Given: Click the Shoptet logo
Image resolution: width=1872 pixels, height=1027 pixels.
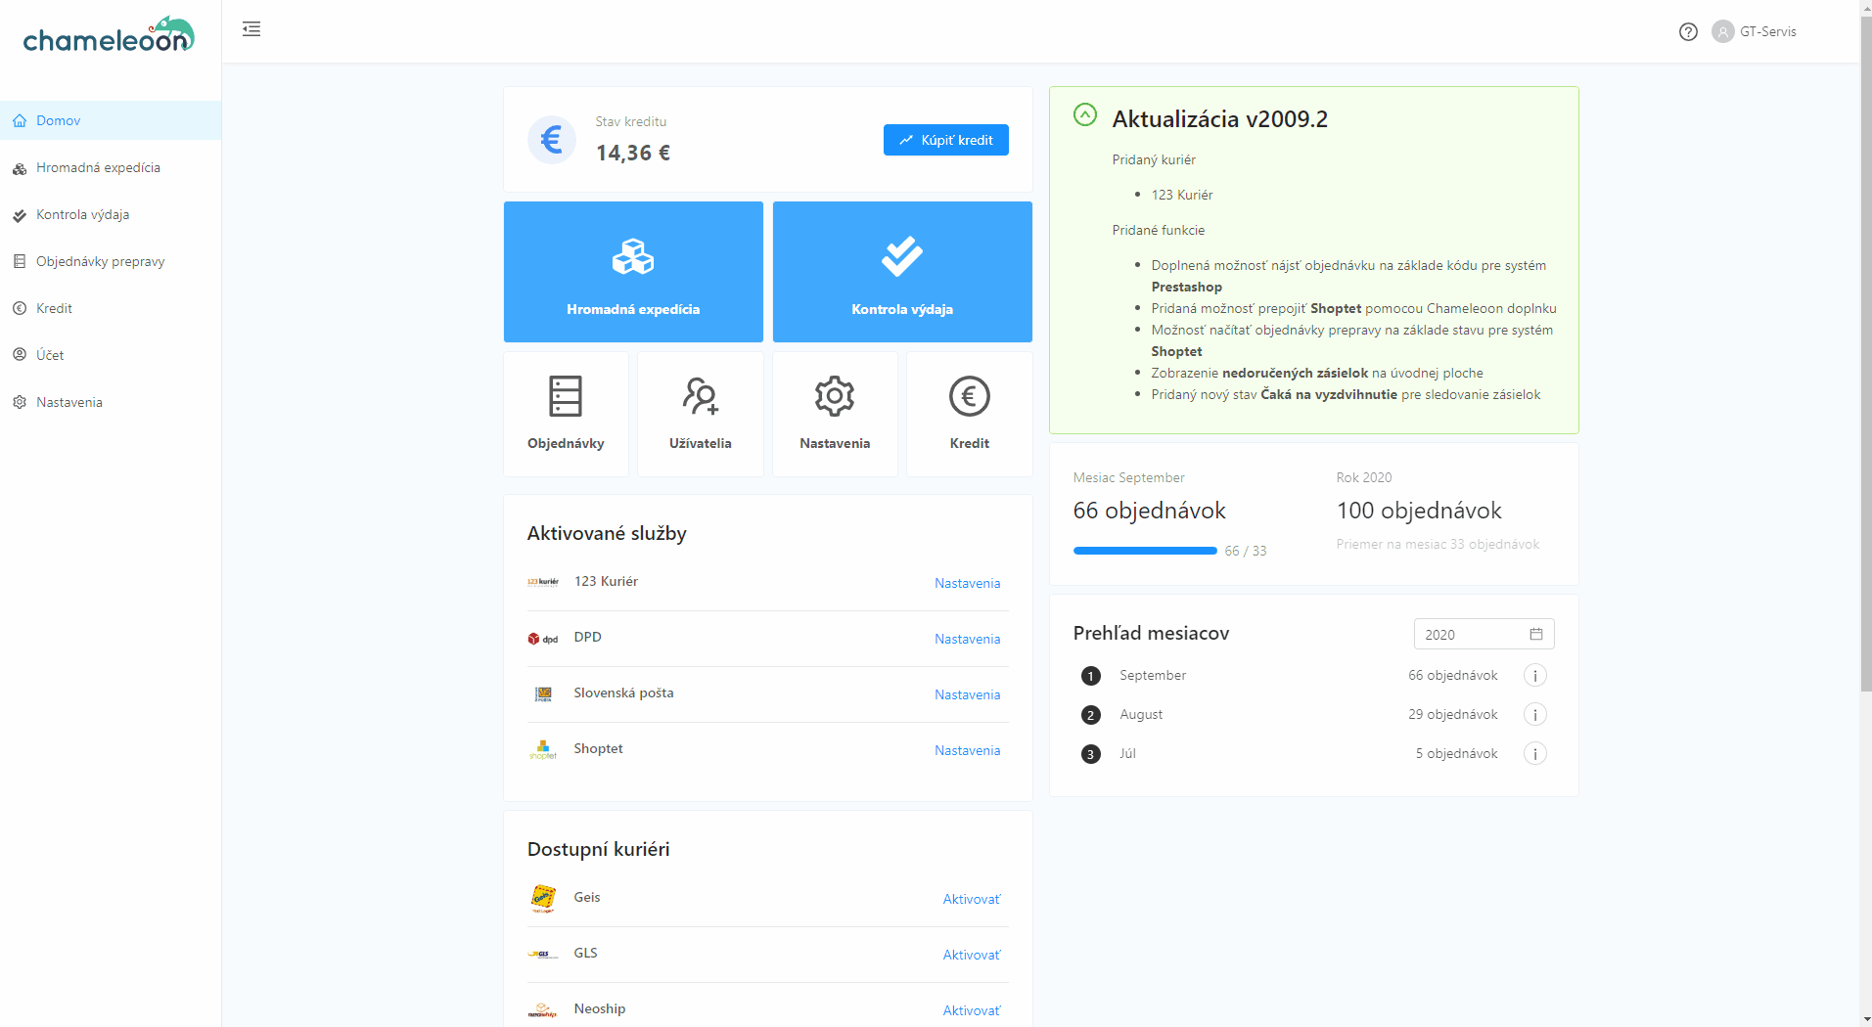Looking at the screenshot, I should (543, 750).
